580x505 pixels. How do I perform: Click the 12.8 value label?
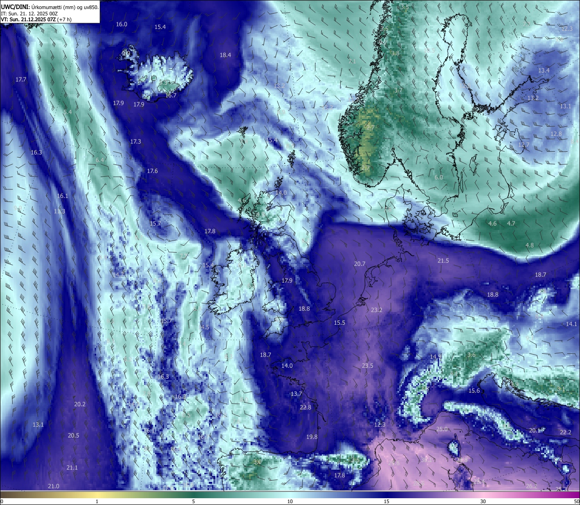(556, 134)
